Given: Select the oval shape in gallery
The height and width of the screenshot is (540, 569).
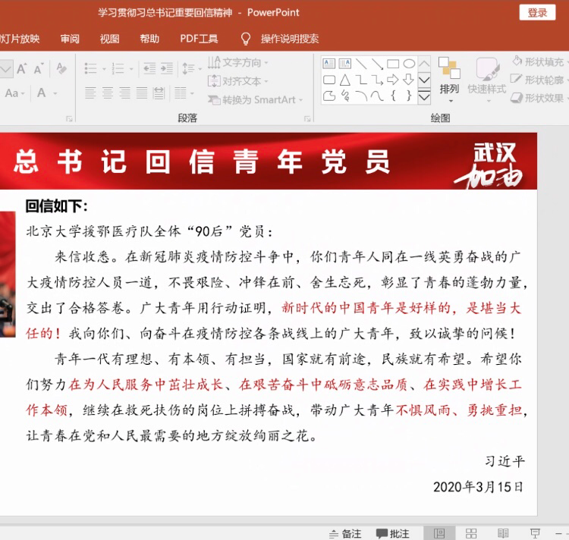Looking at the screenshot, I should click(409, 64).
